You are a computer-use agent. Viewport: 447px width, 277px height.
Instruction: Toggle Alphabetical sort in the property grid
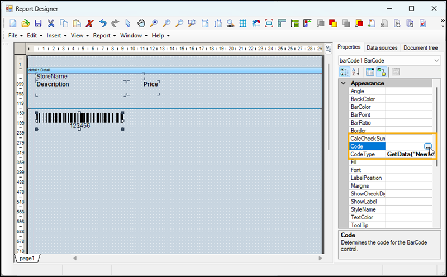point(355,72)
